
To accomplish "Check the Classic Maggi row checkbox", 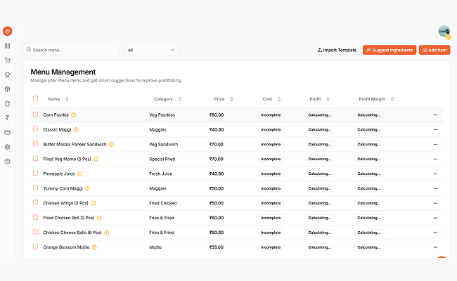I will tap(36, 129).
